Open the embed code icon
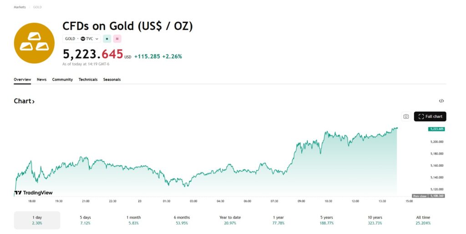Screen dimensions: 466x234 click(441, 101)
